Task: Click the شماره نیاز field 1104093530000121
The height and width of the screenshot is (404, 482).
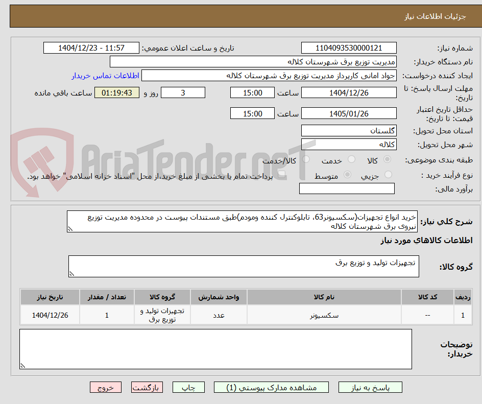Action: click(x=349, y=48)
